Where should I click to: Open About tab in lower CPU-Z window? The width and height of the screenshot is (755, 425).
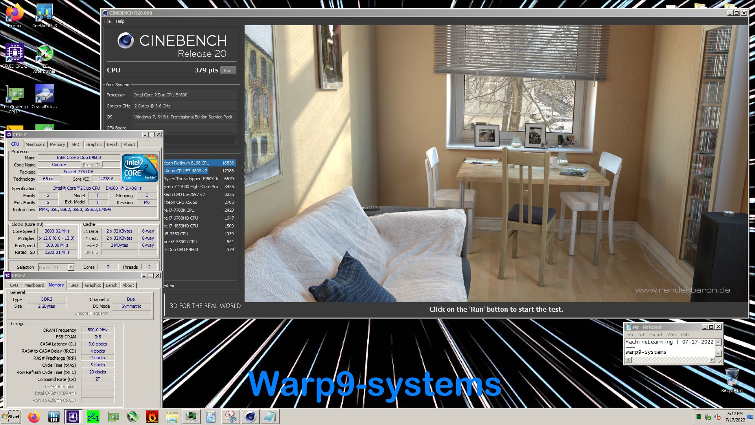click(128, 285)
